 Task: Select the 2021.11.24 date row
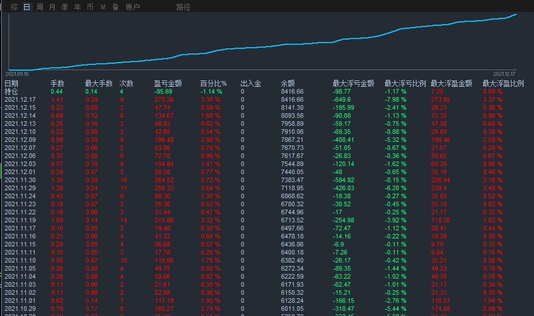[x=20, y=196]
